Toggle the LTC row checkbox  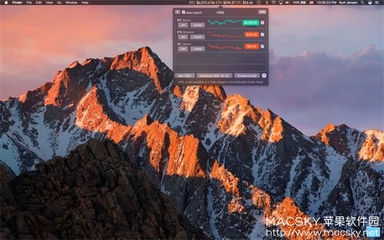[x=262, y=46]
